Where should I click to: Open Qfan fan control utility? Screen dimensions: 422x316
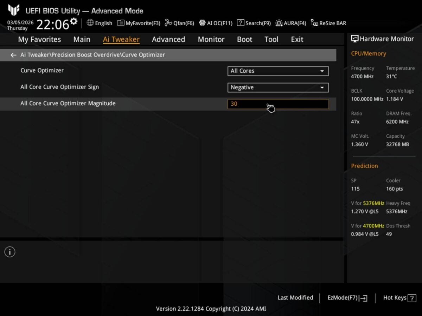tap(179, 23)
